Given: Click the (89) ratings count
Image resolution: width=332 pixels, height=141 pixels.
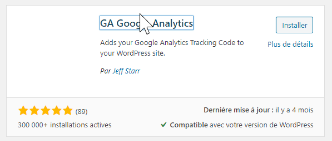Looking at the screenshot, I should [81, 112].
